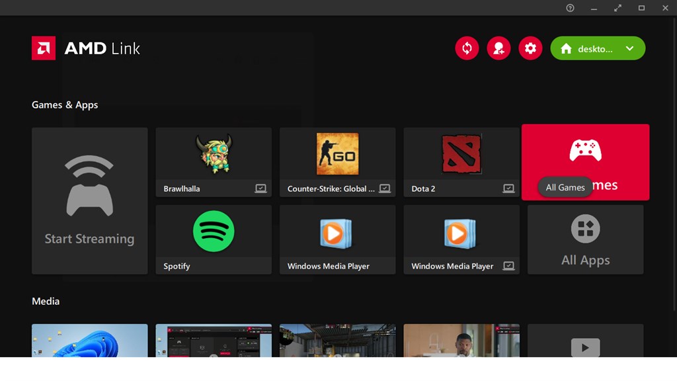The width and height of the screenshot is (677, 381).
Task: Open the Radeon software screenshot thumbnail
Action: click(214, 341)
